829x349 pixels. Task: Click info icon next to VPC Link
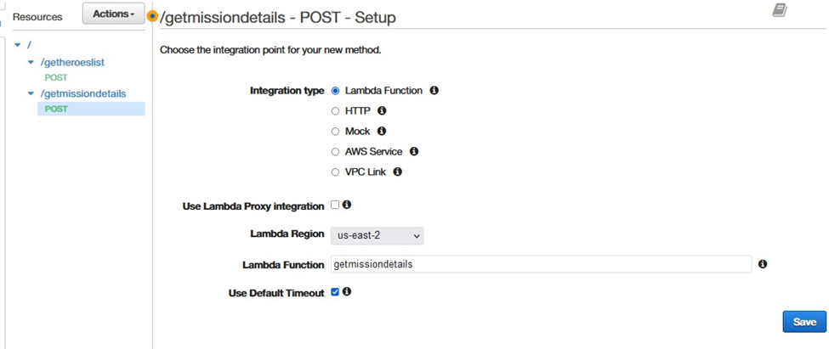tap(398, 172)
